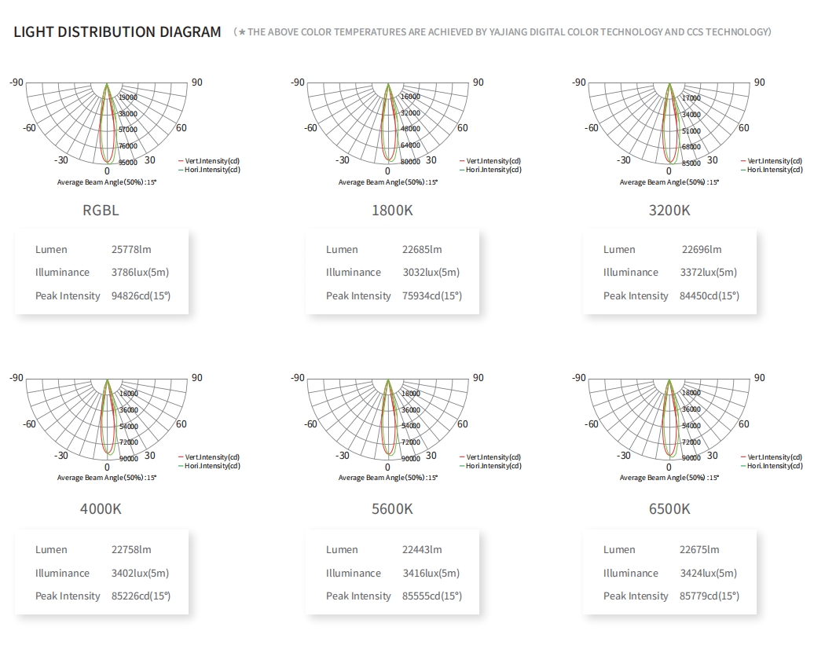Select the 5600K polar diagram
The image size is (814, 649).
pyautogui.click(x=388, y=421)
